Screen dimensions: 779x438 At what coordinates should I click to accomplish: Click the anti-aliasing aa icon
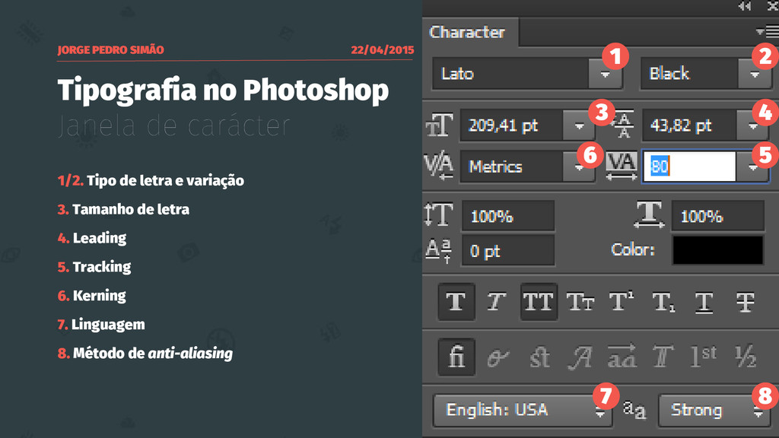point(634,410)
